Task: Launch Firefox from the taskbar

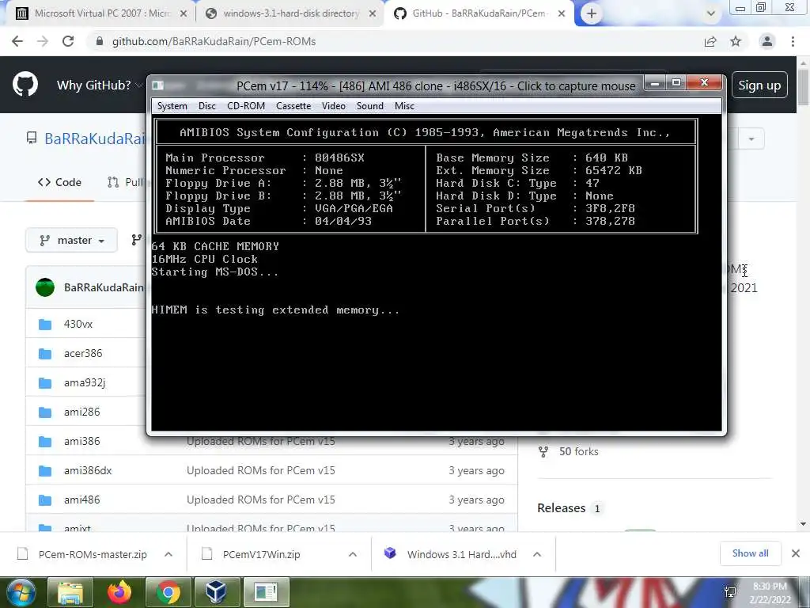Action: click(119, 592)
